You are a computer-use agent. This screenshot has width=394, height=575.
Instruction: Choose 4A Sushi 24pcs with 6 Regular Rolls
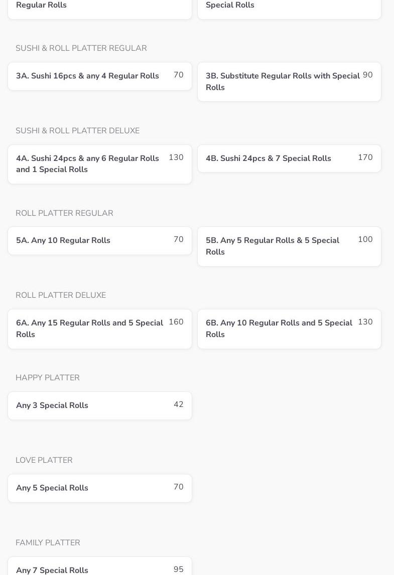99,164
